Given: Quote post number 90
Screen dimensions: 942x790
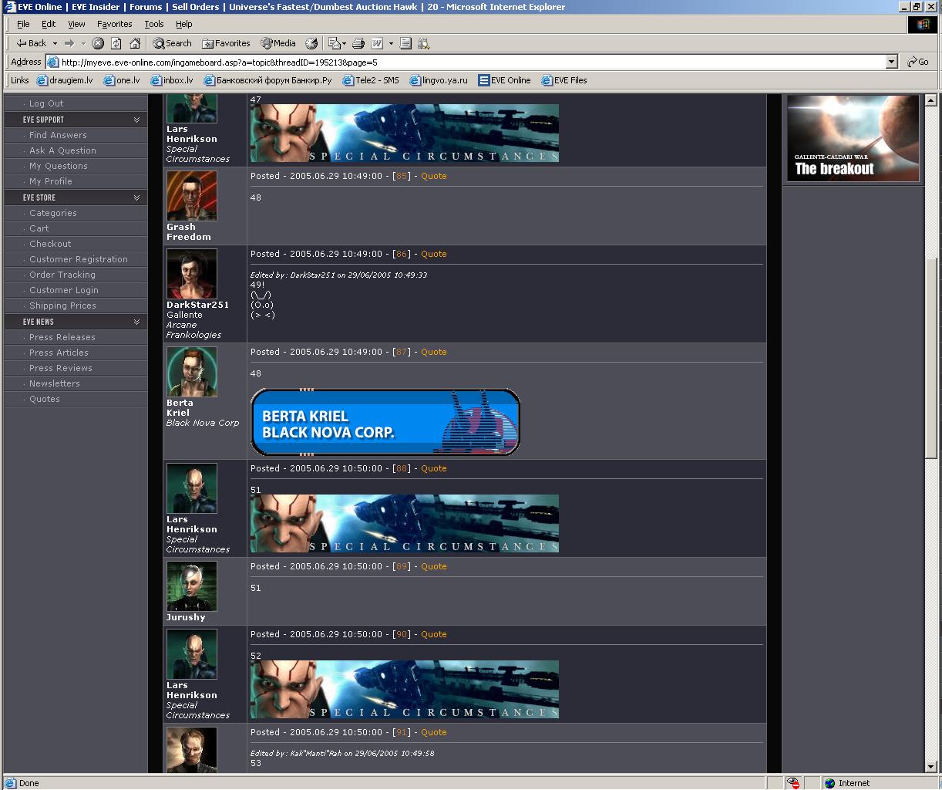Looking at the screenshot, I should point(433,634).
